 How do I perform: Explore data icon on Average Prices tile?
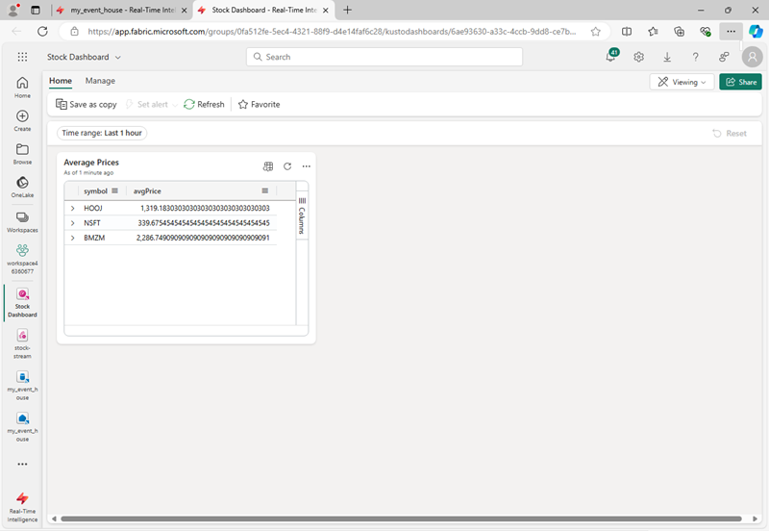268,166
